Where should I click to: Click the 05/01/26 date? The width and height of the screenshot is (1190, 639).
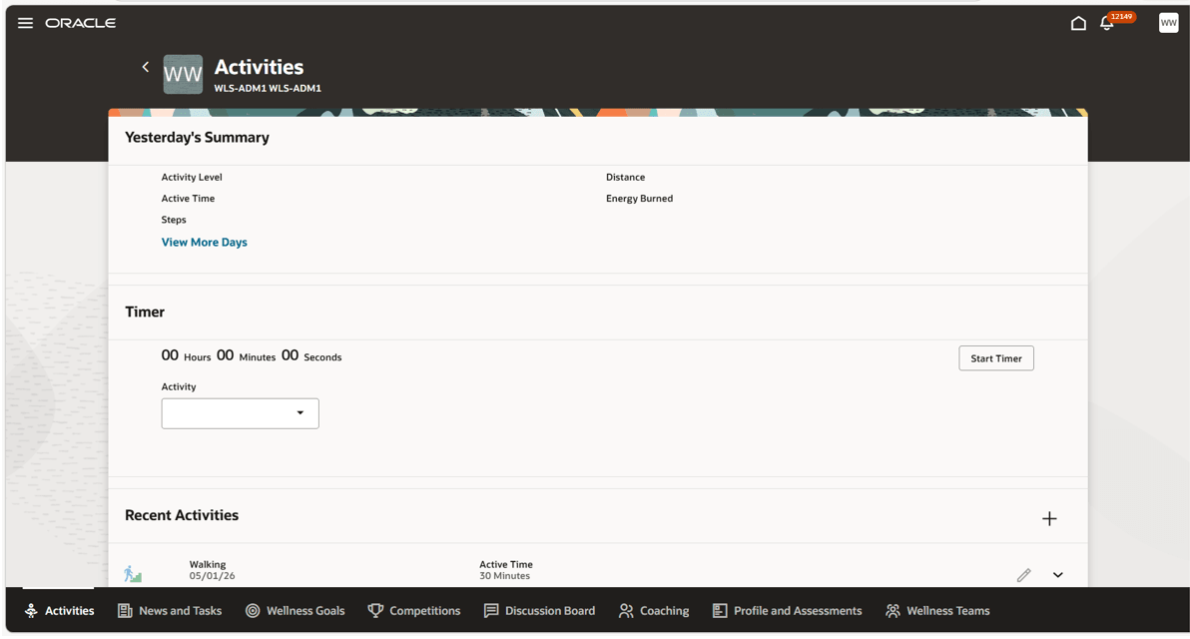pos(212,576)
